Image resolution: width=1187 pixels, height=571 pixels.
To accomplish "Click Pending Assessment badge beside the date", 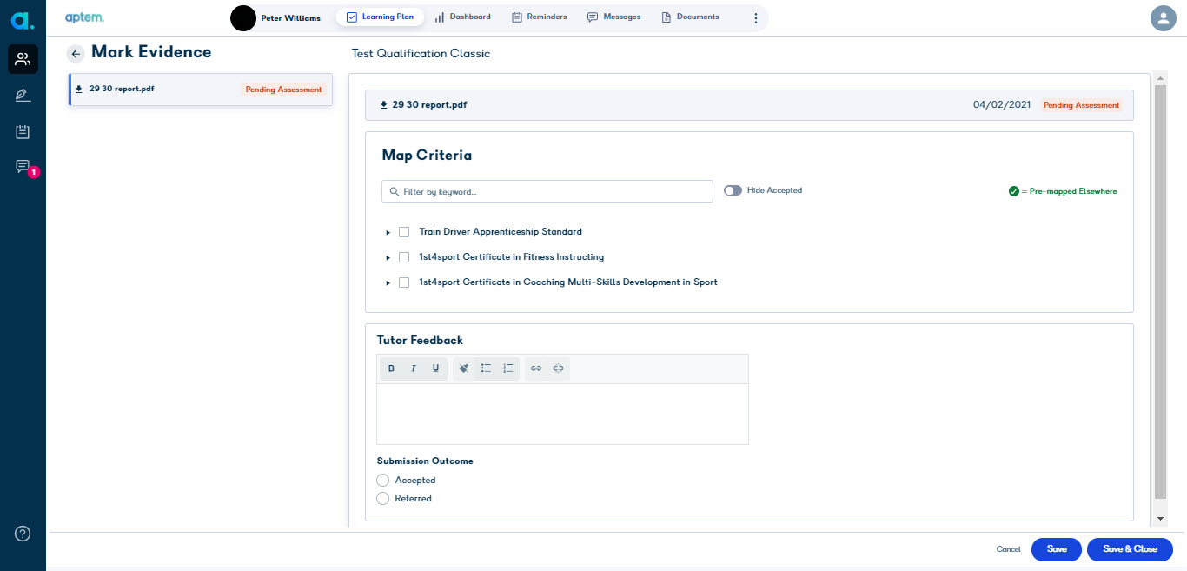I will tap(1081, 105).
